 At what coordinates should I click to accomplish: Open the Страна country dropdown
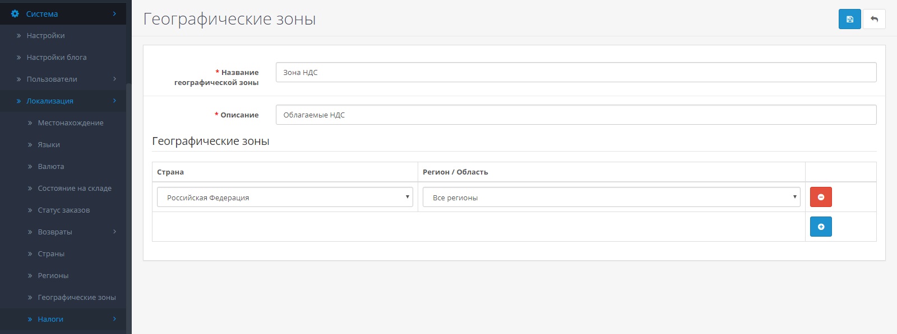click(x=285, y=197)
